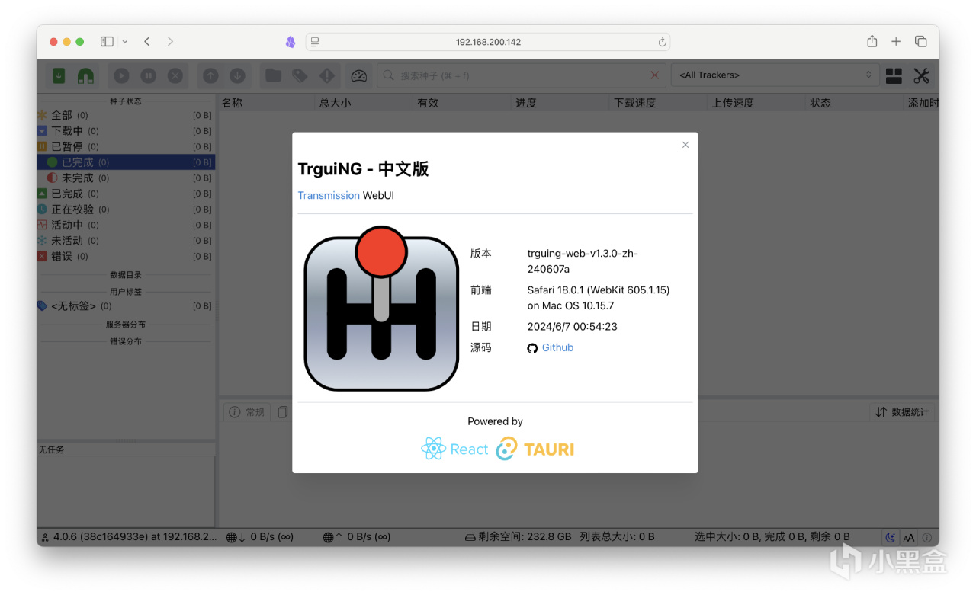Open the <All Trackers> dropdown

(774, 75)
